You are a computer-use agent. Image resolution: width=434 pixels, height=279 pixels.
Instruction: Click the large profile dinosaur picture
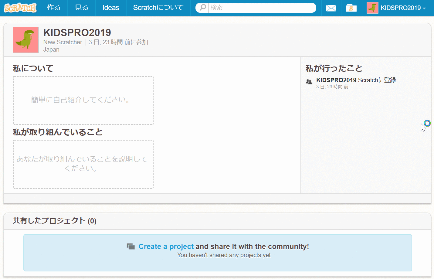tap(26, 40)
